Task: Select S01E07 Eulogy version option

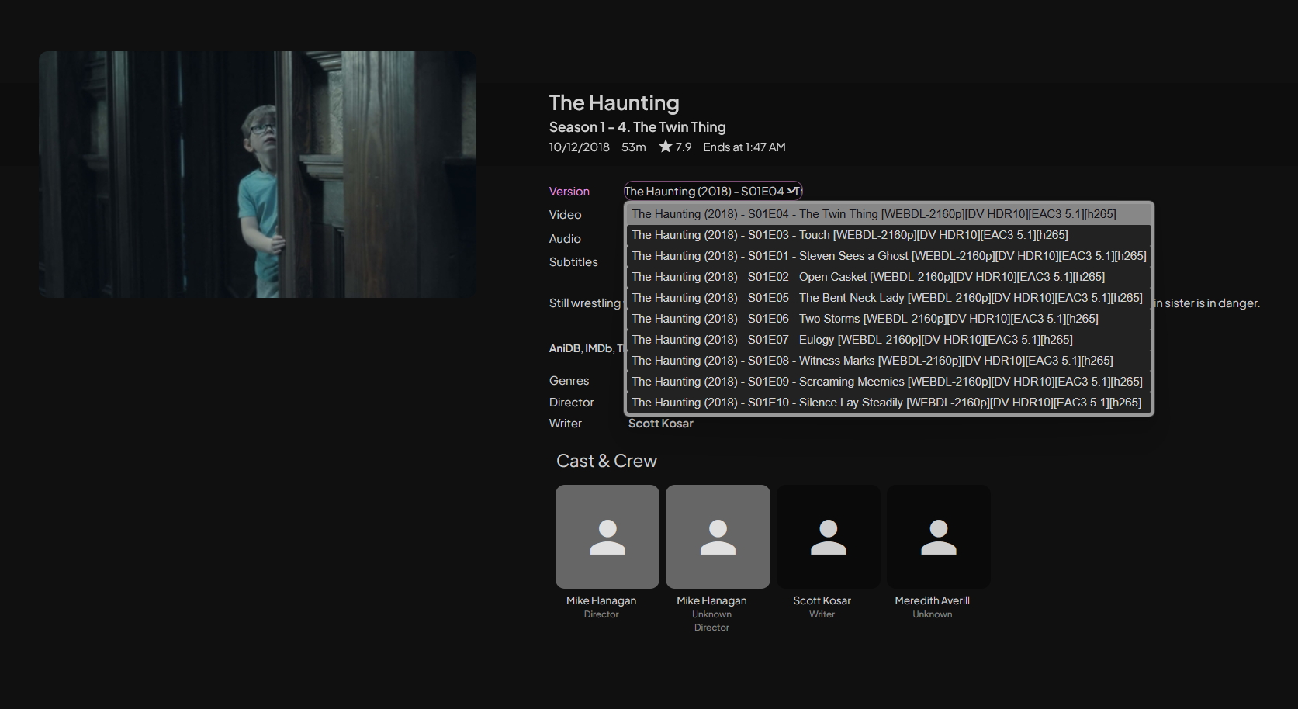Action: (x=851, y=340)
